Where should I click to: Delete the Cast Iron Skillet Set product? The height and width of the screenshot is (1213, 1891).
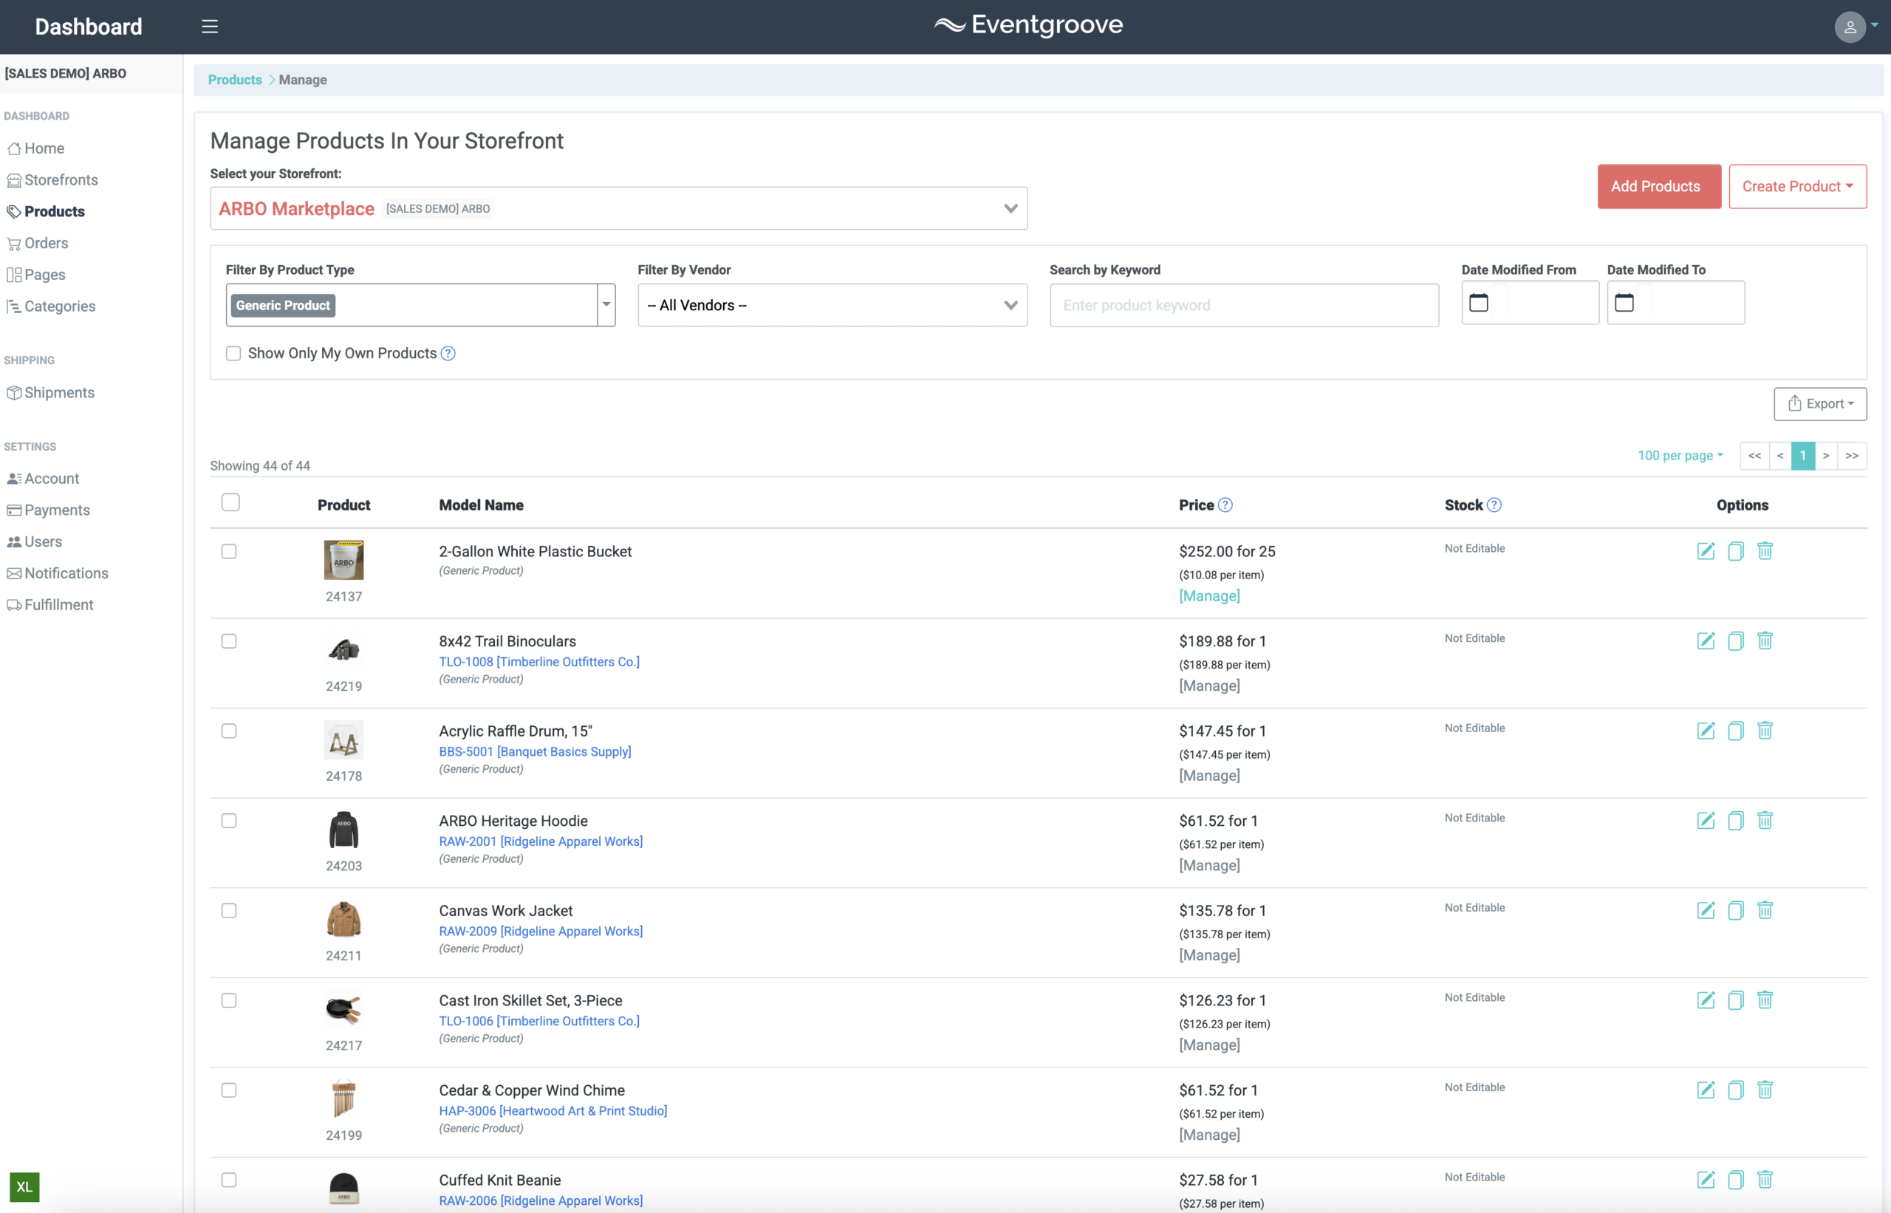pyautogui.click(x=1765, y=1000)
